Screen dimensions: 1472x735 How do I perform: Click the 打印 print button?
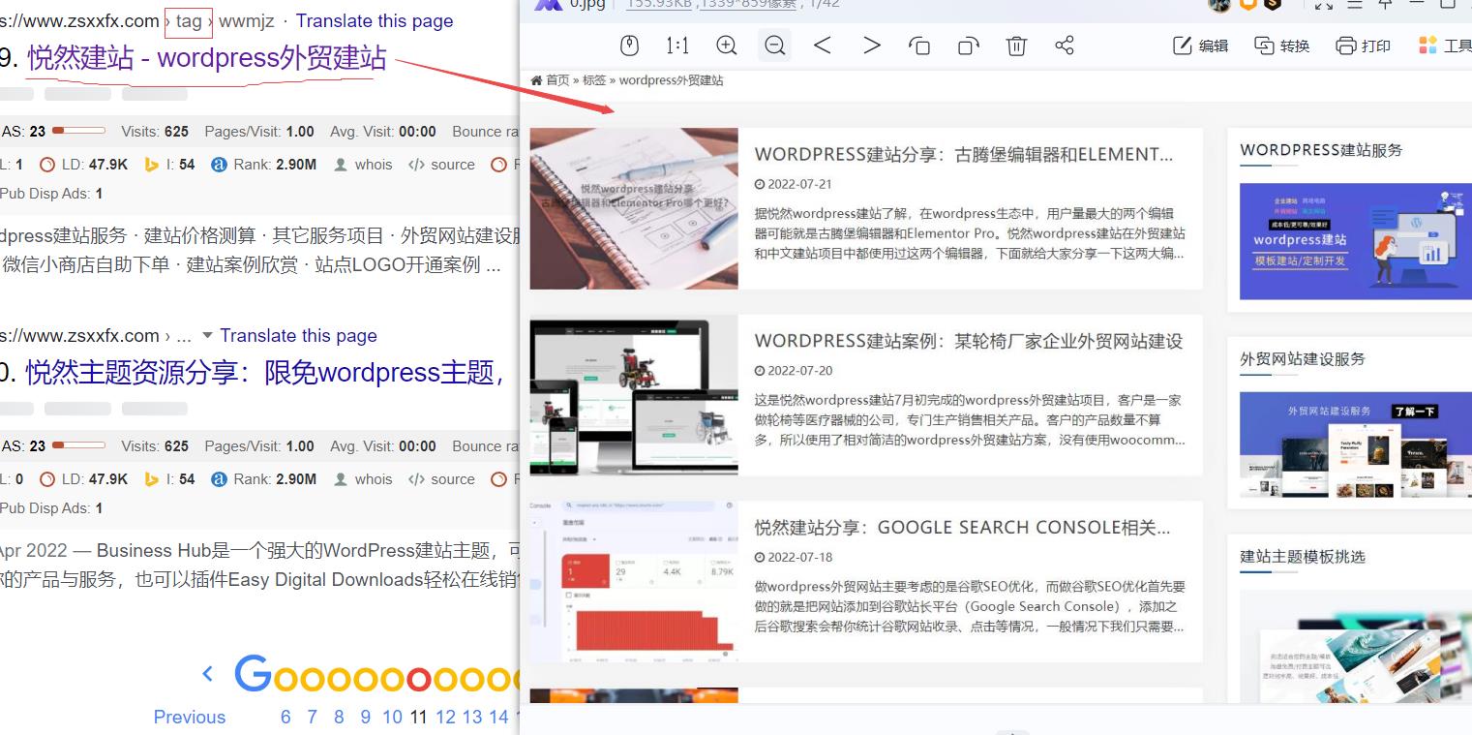coord(1364,46)
